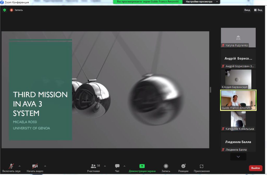267x175 pixels.
Task: Select Guido Franco Amoretti video thumbnail
Action: coord(238,100)
